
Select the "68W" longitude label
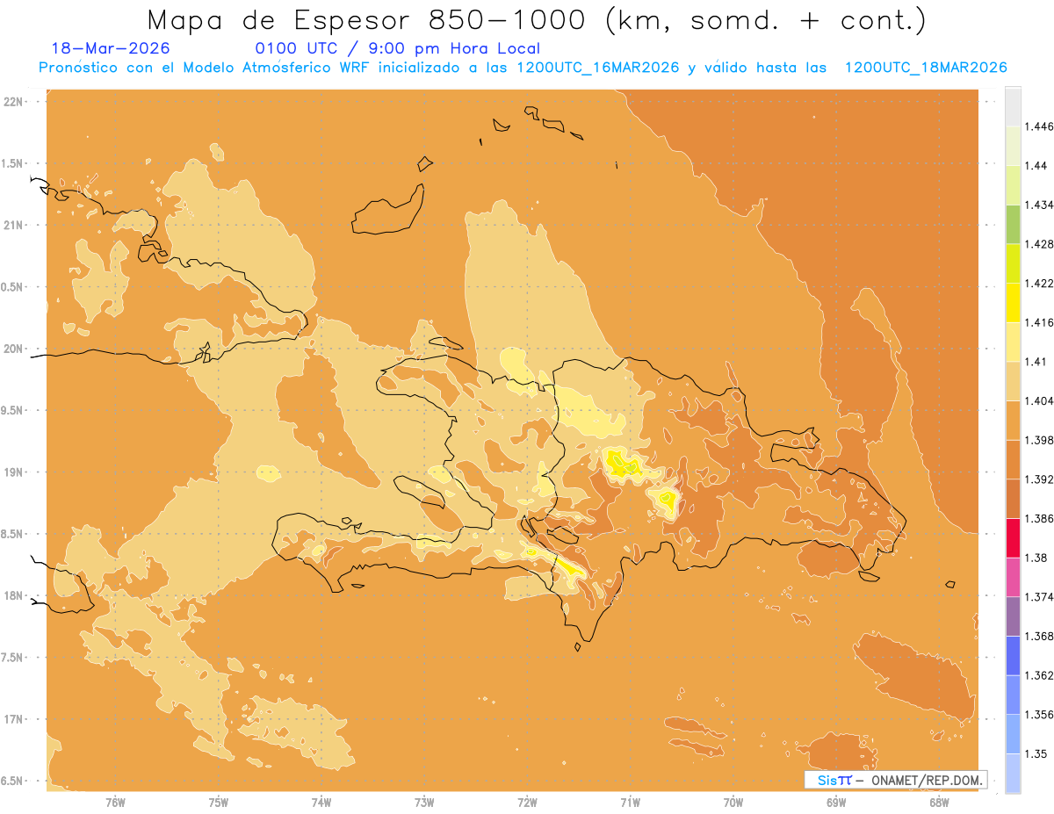[x=939, y=802]
